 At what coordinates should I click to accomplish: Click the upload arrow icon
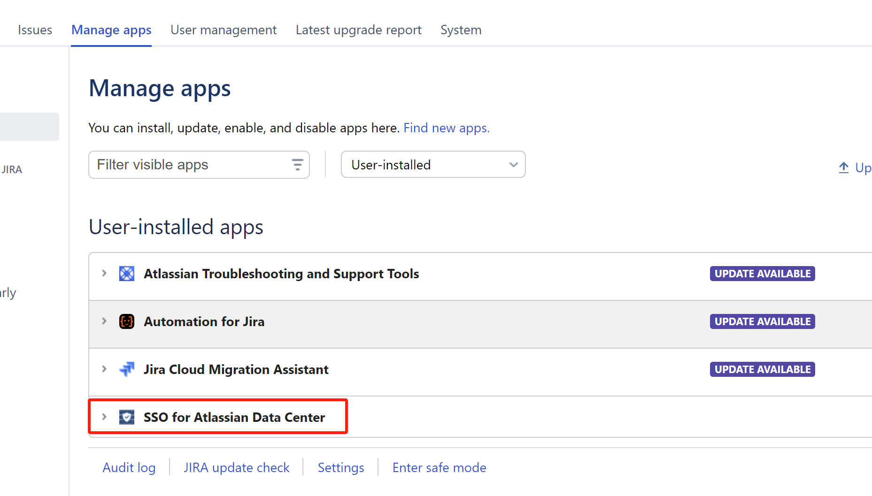click(x=843, y=168)
